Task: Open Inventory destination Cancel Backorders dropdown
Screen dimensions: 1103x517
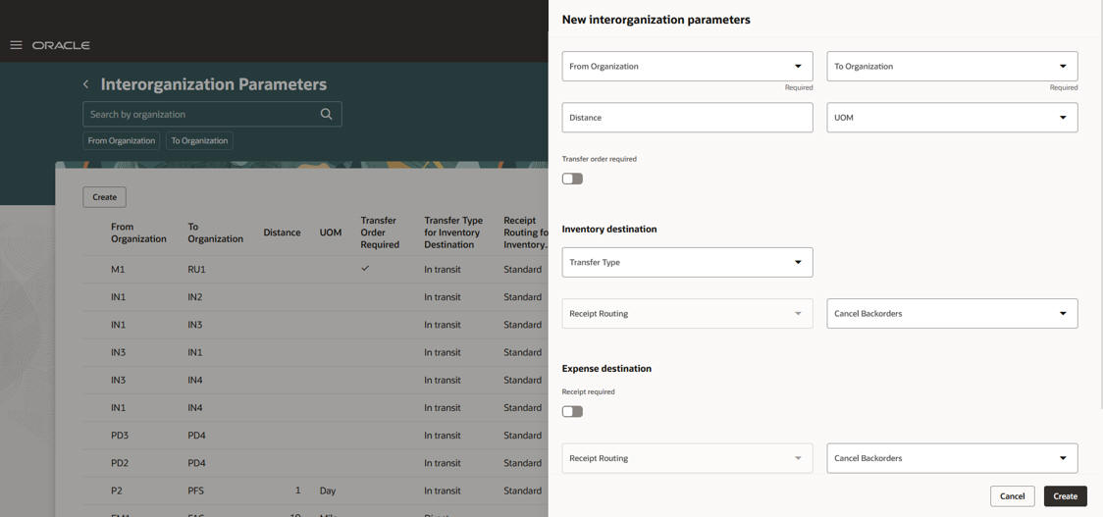Action: click(x=953, y=314)
